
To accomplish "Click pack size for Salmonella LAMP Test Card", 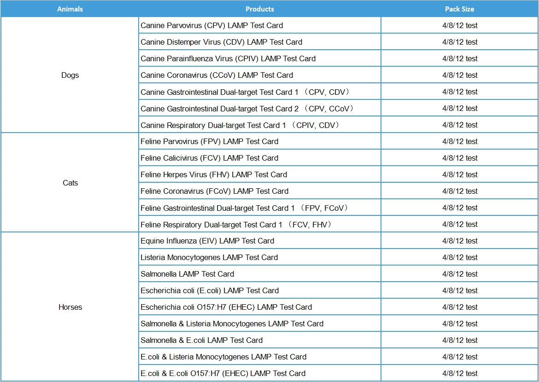I will (x=459, y=274).
